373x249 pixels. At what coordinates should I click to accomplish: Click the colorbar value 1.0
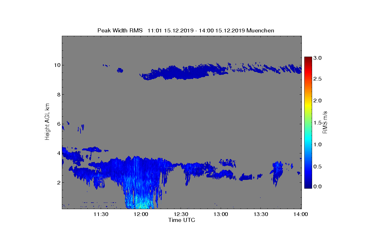(317, 145)
